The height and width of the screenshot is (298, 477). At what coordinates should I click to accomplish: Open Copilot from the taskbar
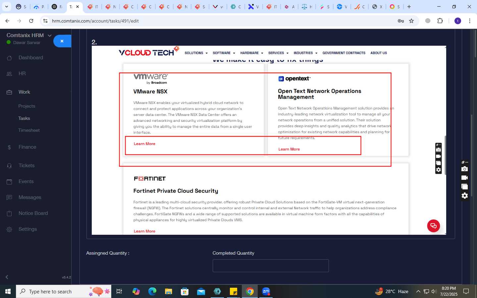pyautogui.click(x=136, y=291)
